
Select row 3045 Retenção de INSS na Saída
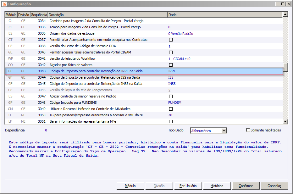pyautogui.click(x=144, y=84)
